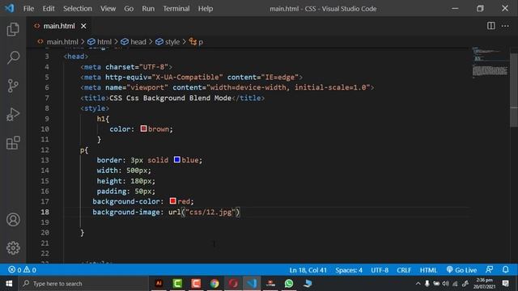Click the p selector breadcrumb segment

tap(196, 42)
